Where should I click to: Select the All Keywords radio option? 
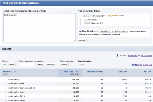84,20
